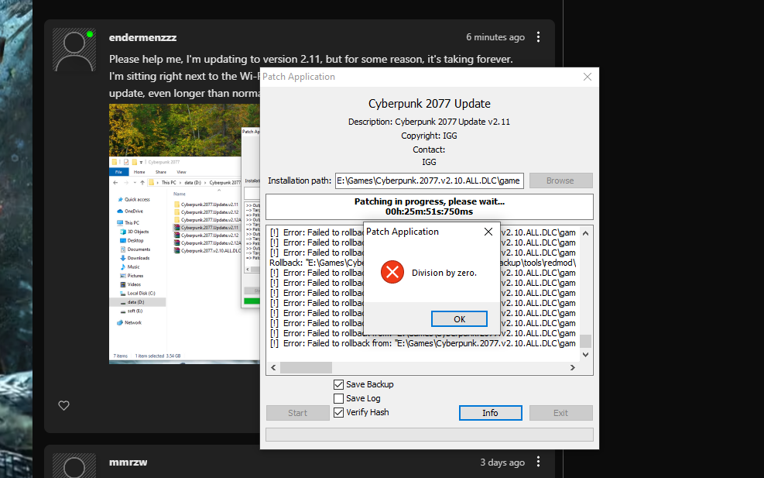Click the Installation path input field
Viewport: 764px width, 478px height.
(x=430, y=181)
